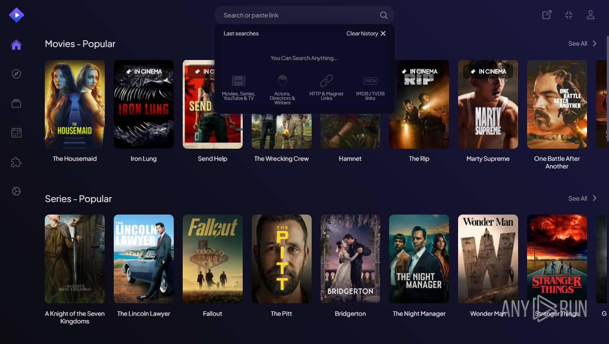Open the Home board sidebar icon
Image resolution: width=609 pixels, height=344 pixels.
point(17,45)
